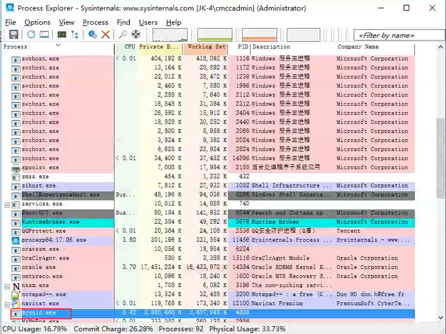Open the Process column header dropdown
The image size is (446, 334).
point(59,46)
